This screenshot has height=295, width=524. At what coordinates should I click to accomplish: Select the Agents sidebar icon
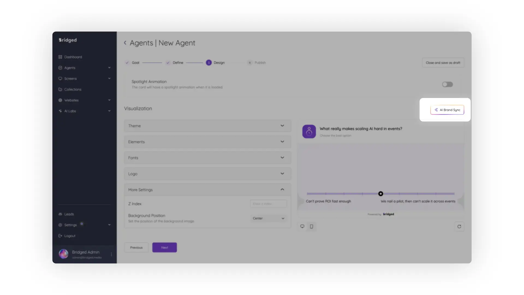(x=60, y=67)
